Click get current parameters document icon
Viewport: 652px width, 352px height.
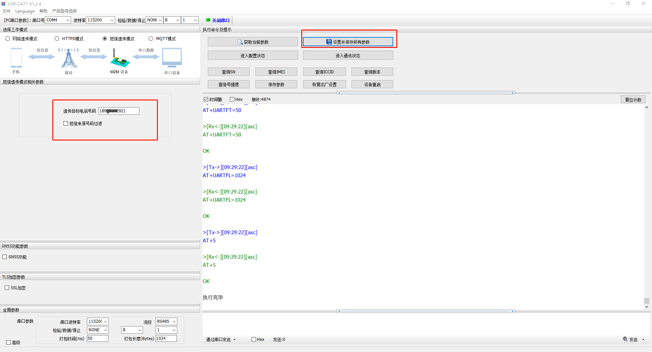[x=240, y=42]
